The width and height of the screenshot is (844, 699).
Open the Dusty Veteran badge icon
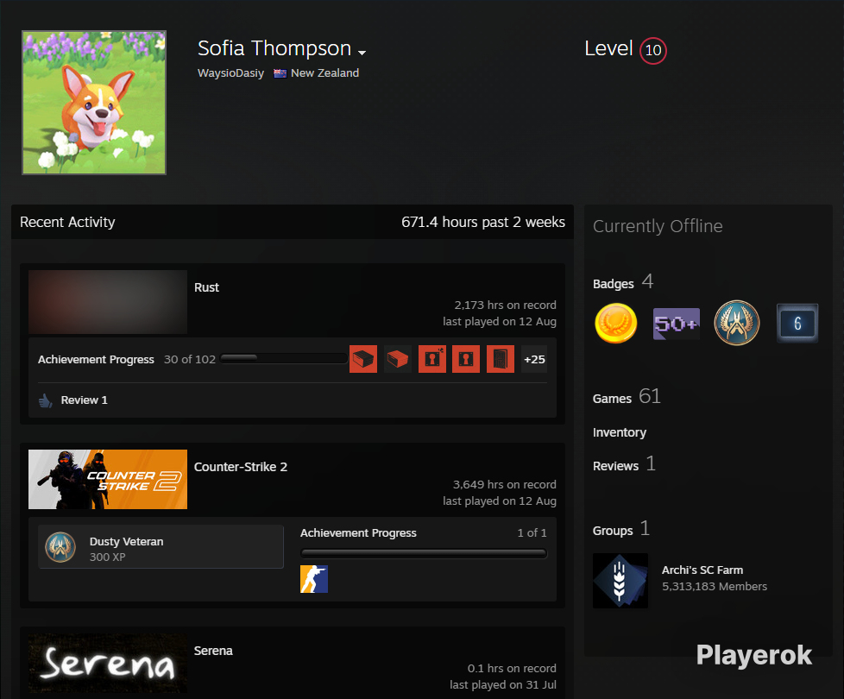click(x=60, y=547)
